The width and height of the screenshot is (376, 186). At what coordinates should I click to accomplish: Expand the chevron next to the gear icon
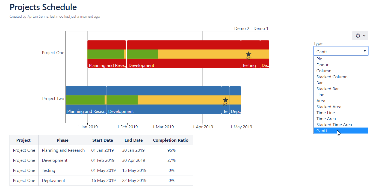click(363, 35)
